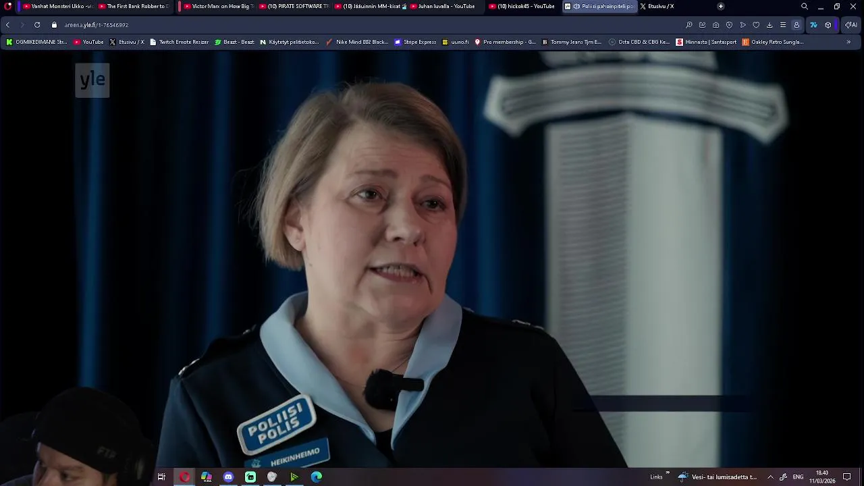This screenshot has height=486, width=864.
Task: Open OGMIKEDIMANE bookmark
Action: point(36,42)
